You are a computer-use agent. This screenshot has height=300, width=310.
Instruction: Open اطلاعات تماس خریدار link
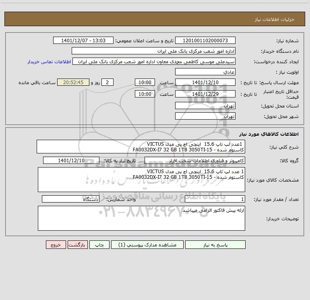(x=49, y=62)
